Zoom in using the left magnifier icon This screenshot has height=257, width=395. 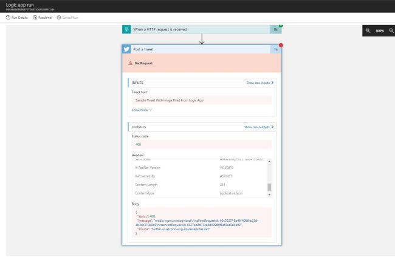pyautogui.click(x=368, y=30)
